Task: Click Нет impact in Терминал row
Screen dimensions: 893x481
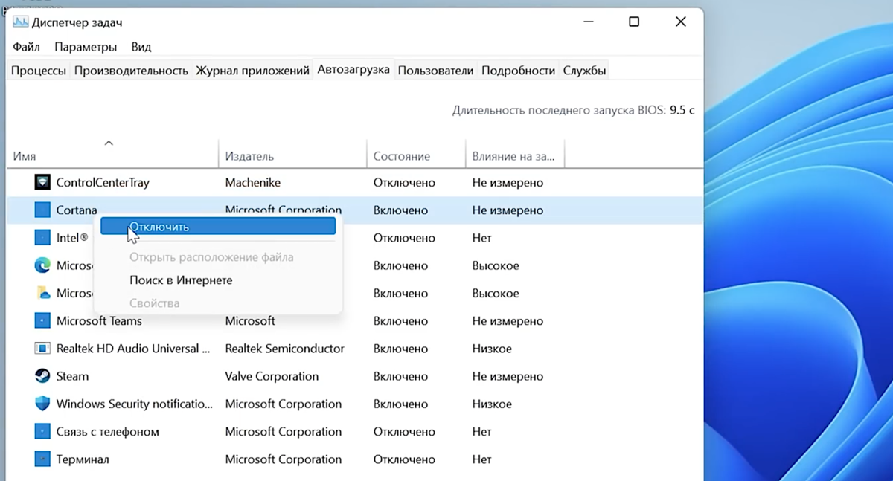Action: [482, 459]
